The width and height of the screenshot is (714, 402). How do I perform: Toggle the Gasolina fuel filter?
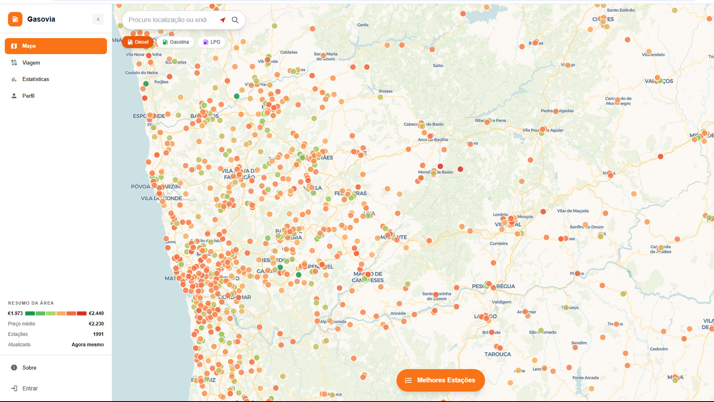[176, 42]
